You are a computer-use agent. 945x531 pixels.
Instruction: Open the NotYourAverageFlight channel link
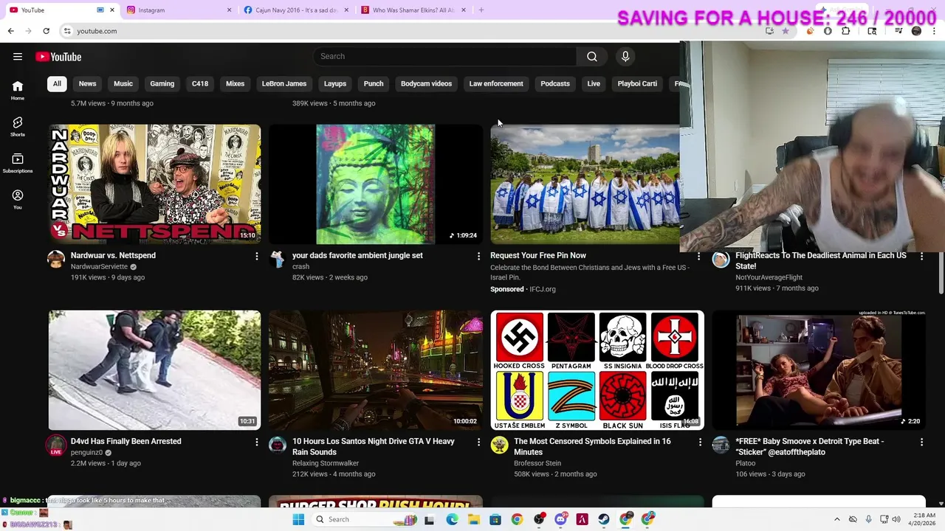click(x=769, y=277)
